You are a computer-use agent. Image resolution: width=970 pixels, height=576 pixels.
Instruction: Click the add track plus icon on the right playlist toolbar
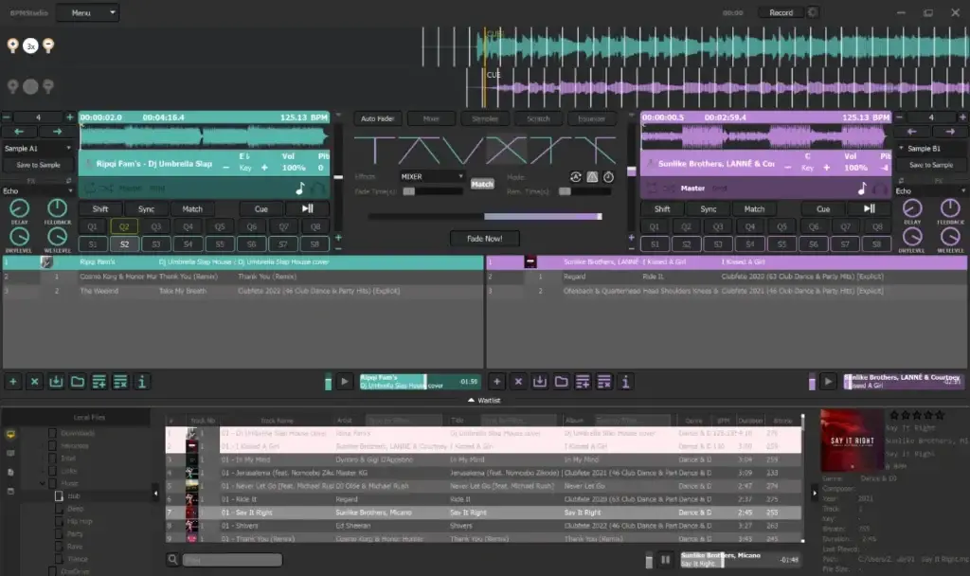(496, 382)
